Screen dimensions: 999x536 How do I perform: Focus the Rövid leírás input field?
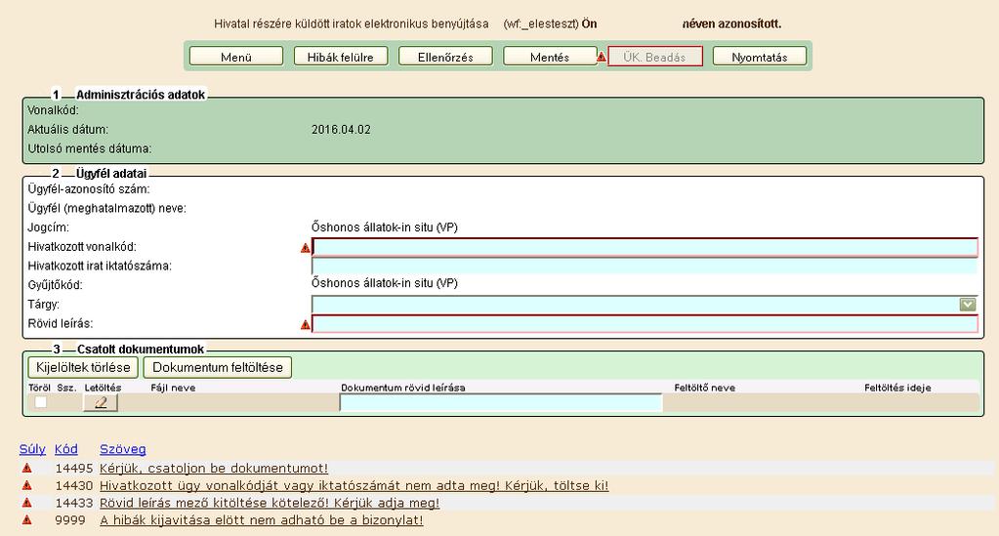(645, 324)
